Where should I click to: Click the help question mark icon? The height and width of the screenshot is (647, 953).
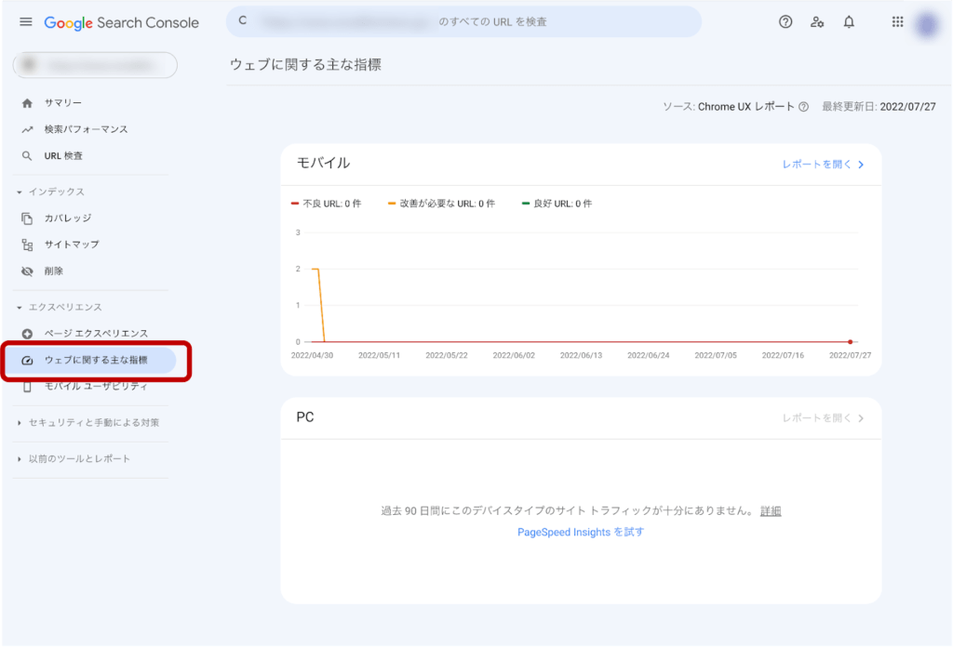pos(785,22)
